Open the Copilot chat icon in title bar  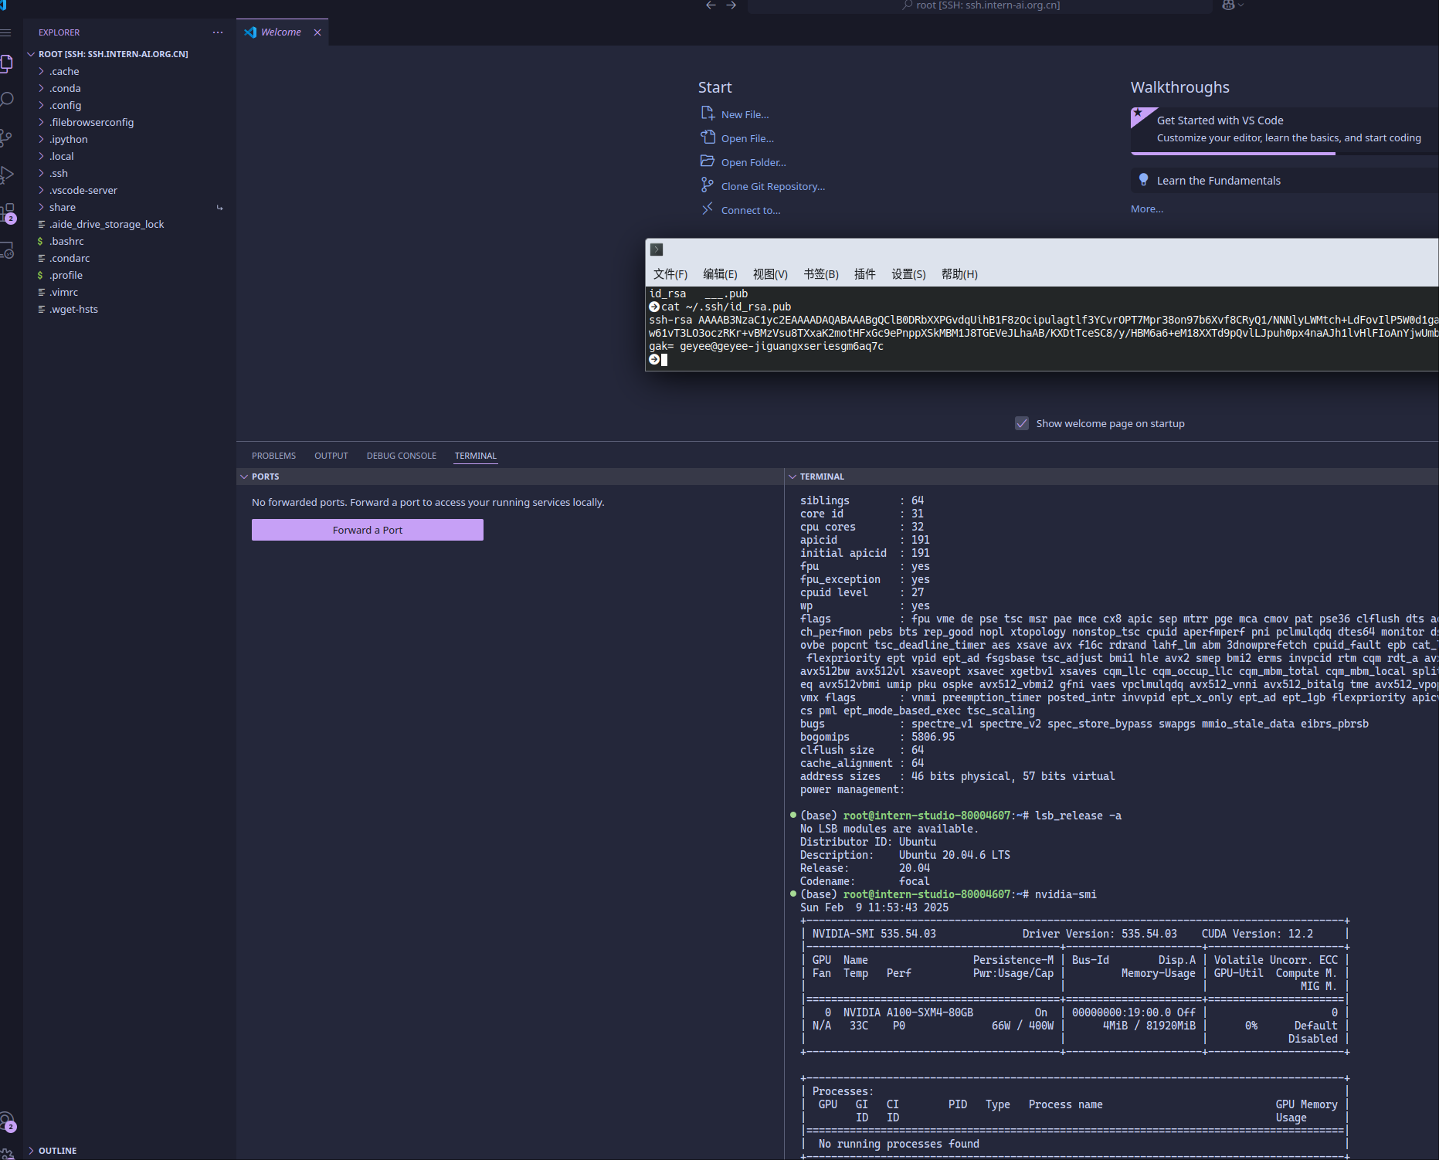1228,5
